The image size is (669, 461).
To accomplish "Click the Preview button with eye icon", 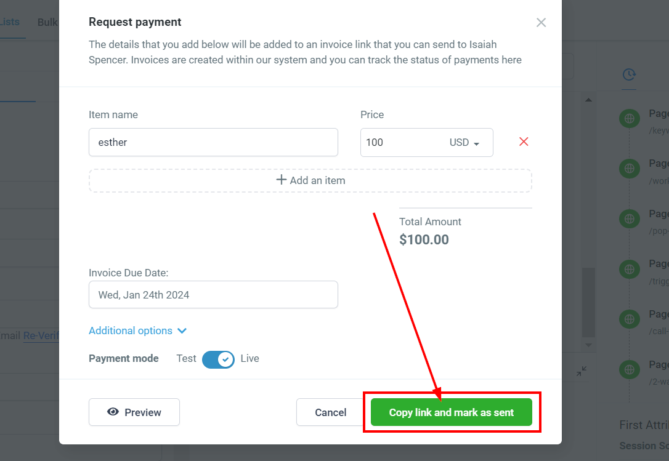I will [x=134, y=412].
